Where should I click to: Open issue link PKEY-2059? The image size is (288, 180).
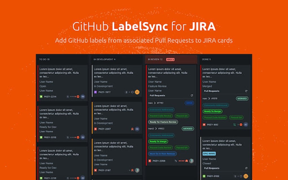click(159, 161)
